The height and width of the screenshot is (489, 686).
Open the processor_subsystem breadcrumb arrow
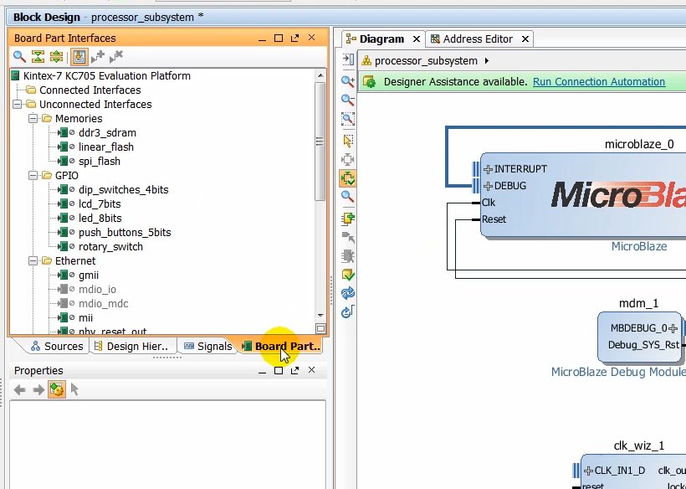pyautogui.click(x=487, y=61)
